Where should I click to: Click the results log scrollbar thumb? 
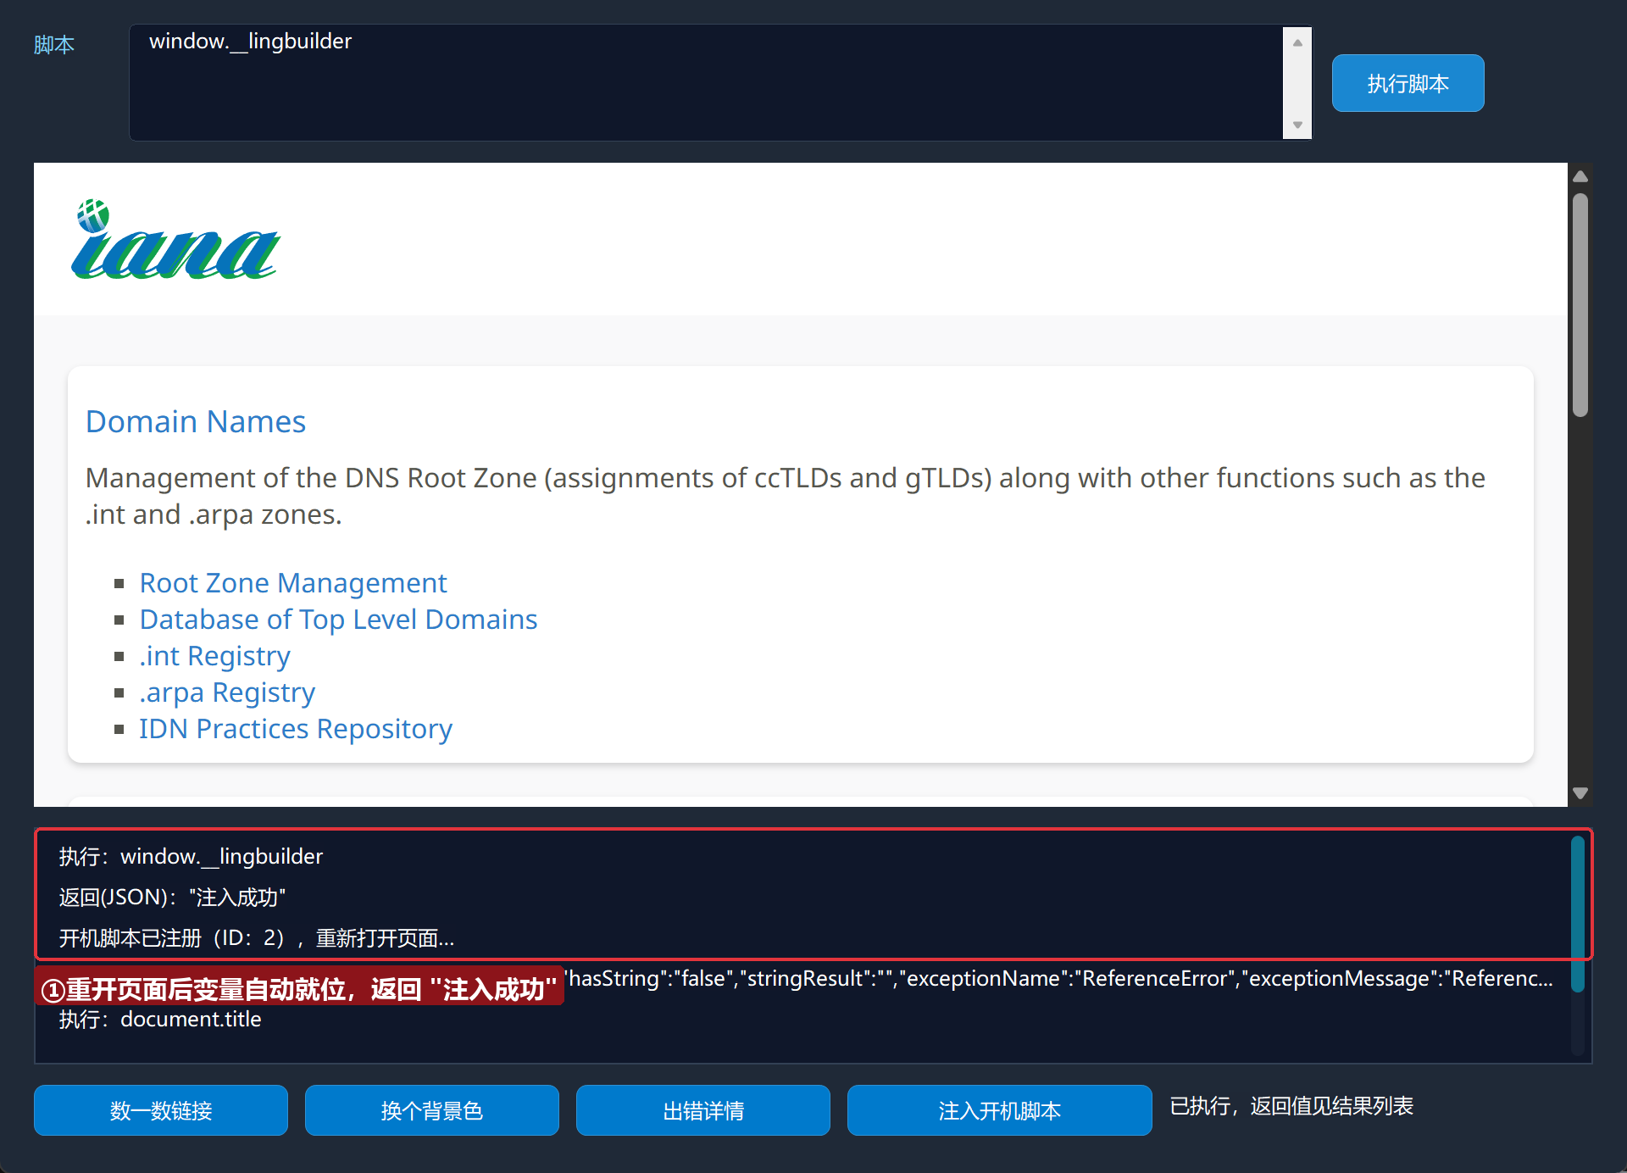[x=1578, y=914]
